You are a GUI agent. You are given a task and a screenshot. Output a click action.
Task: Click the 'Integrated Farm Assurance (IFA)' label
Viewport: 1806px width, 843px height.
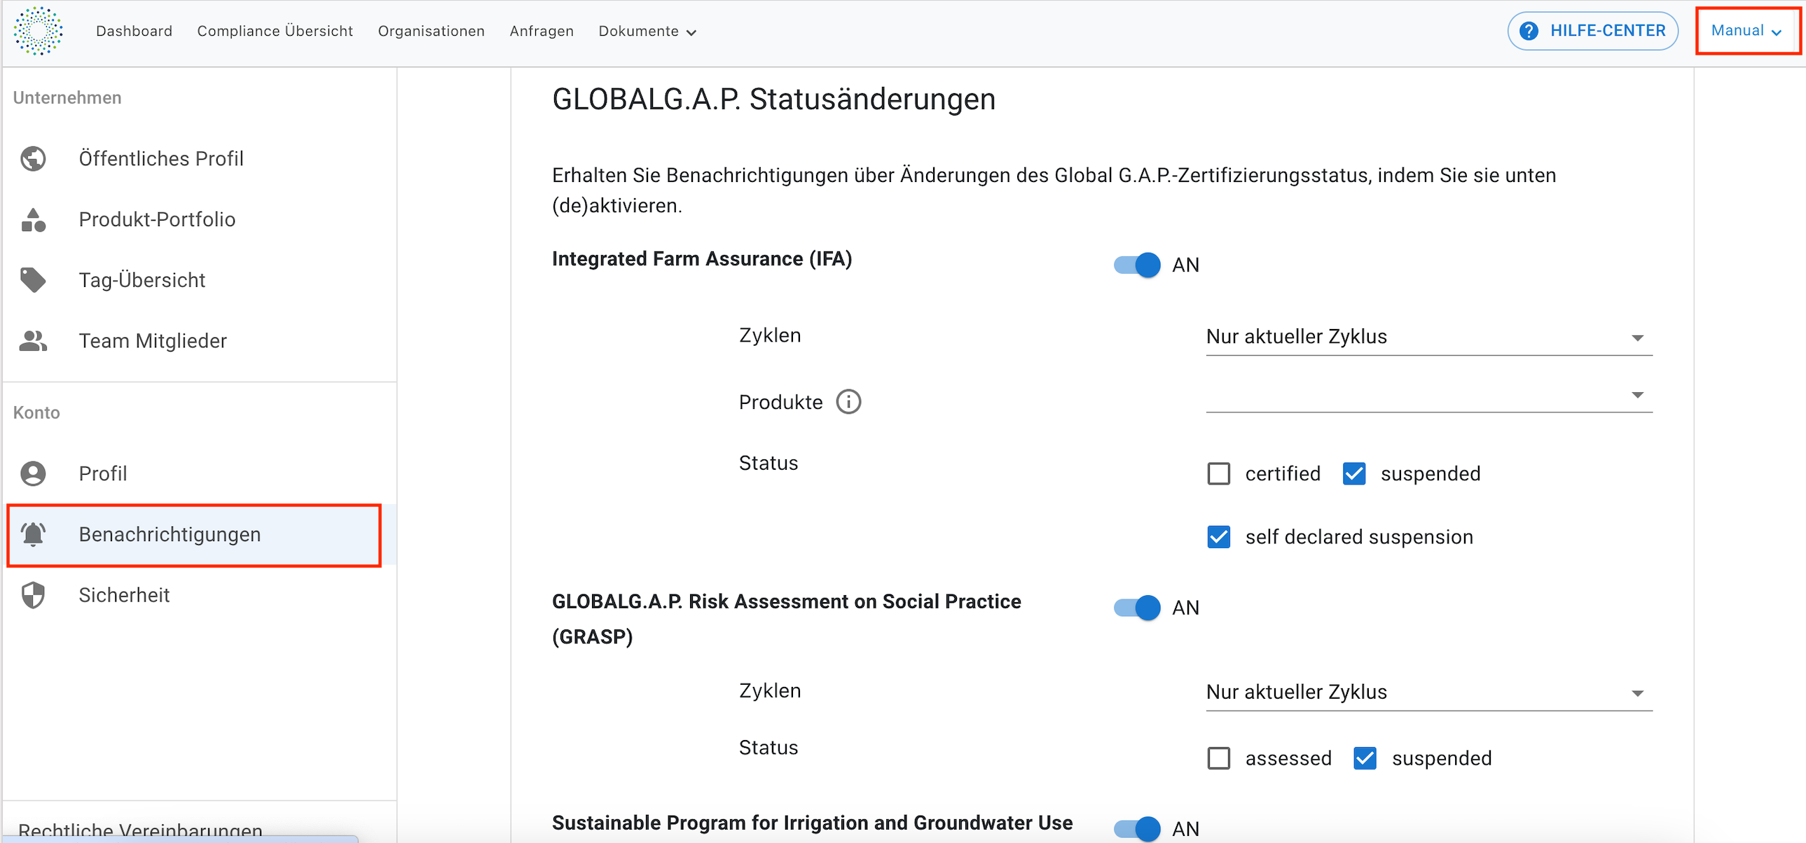click(702, 259)
